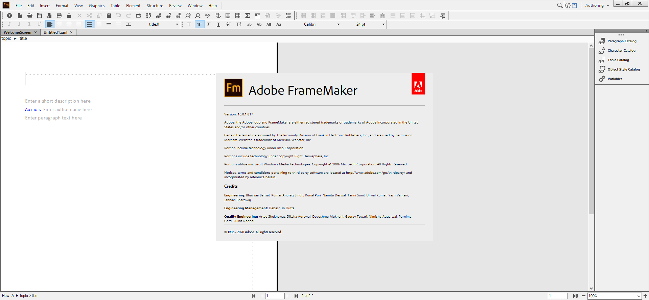Save the document with the floppy disk icon
This screenshot has height=300, width=649.
pos(40,16)
